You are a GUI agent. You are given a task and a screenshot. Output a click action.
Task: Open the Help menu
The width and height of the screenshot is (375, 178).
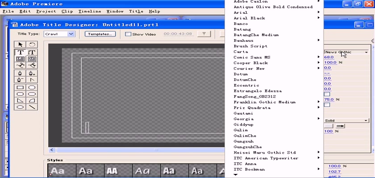pyautogui.click(x=154, y=11)
